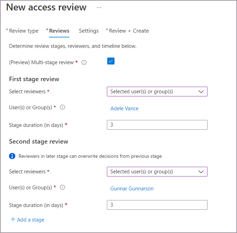Click info icon beside Multi-stage review
The width and height of the screenshot is (237, 233).
pos(84,63)
